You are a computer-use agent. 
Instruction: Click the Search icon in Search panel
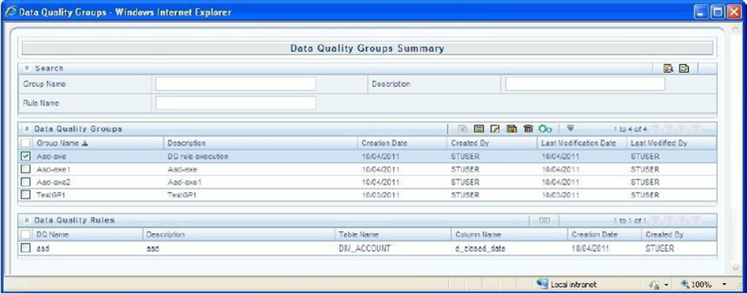click(668, 68)
